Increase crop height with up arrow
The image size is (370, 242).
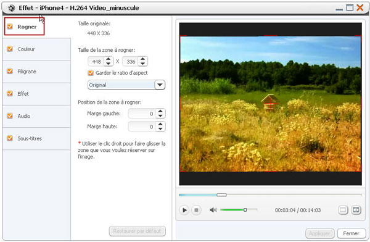click(142, 59)
